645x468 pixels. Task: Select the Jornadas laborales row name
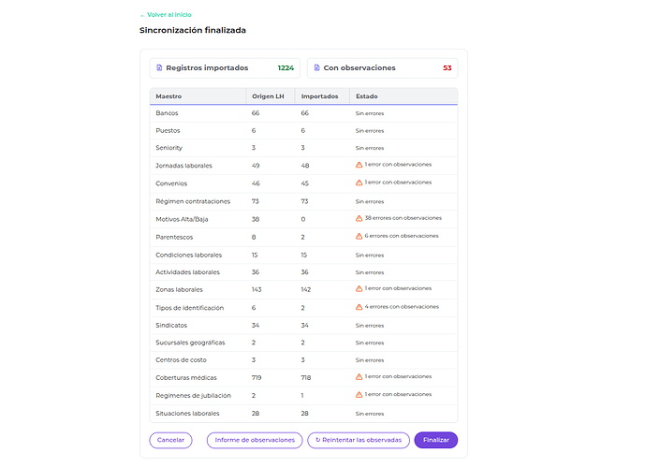coord(183,166)
